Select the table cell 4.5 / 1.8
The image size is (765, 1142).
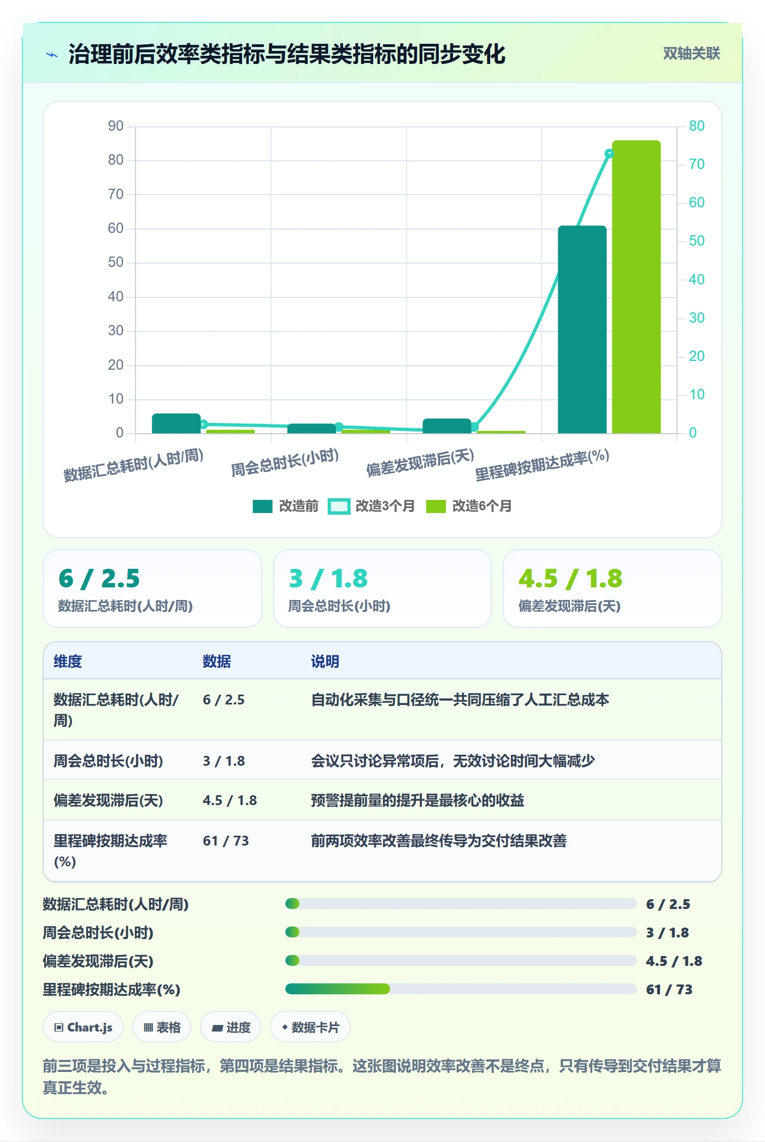(229, 801)
